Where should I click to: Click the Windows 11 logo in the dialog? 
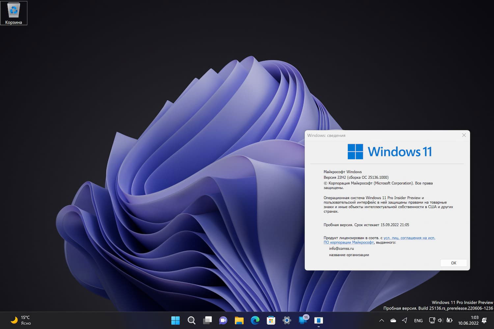(390, 152)
